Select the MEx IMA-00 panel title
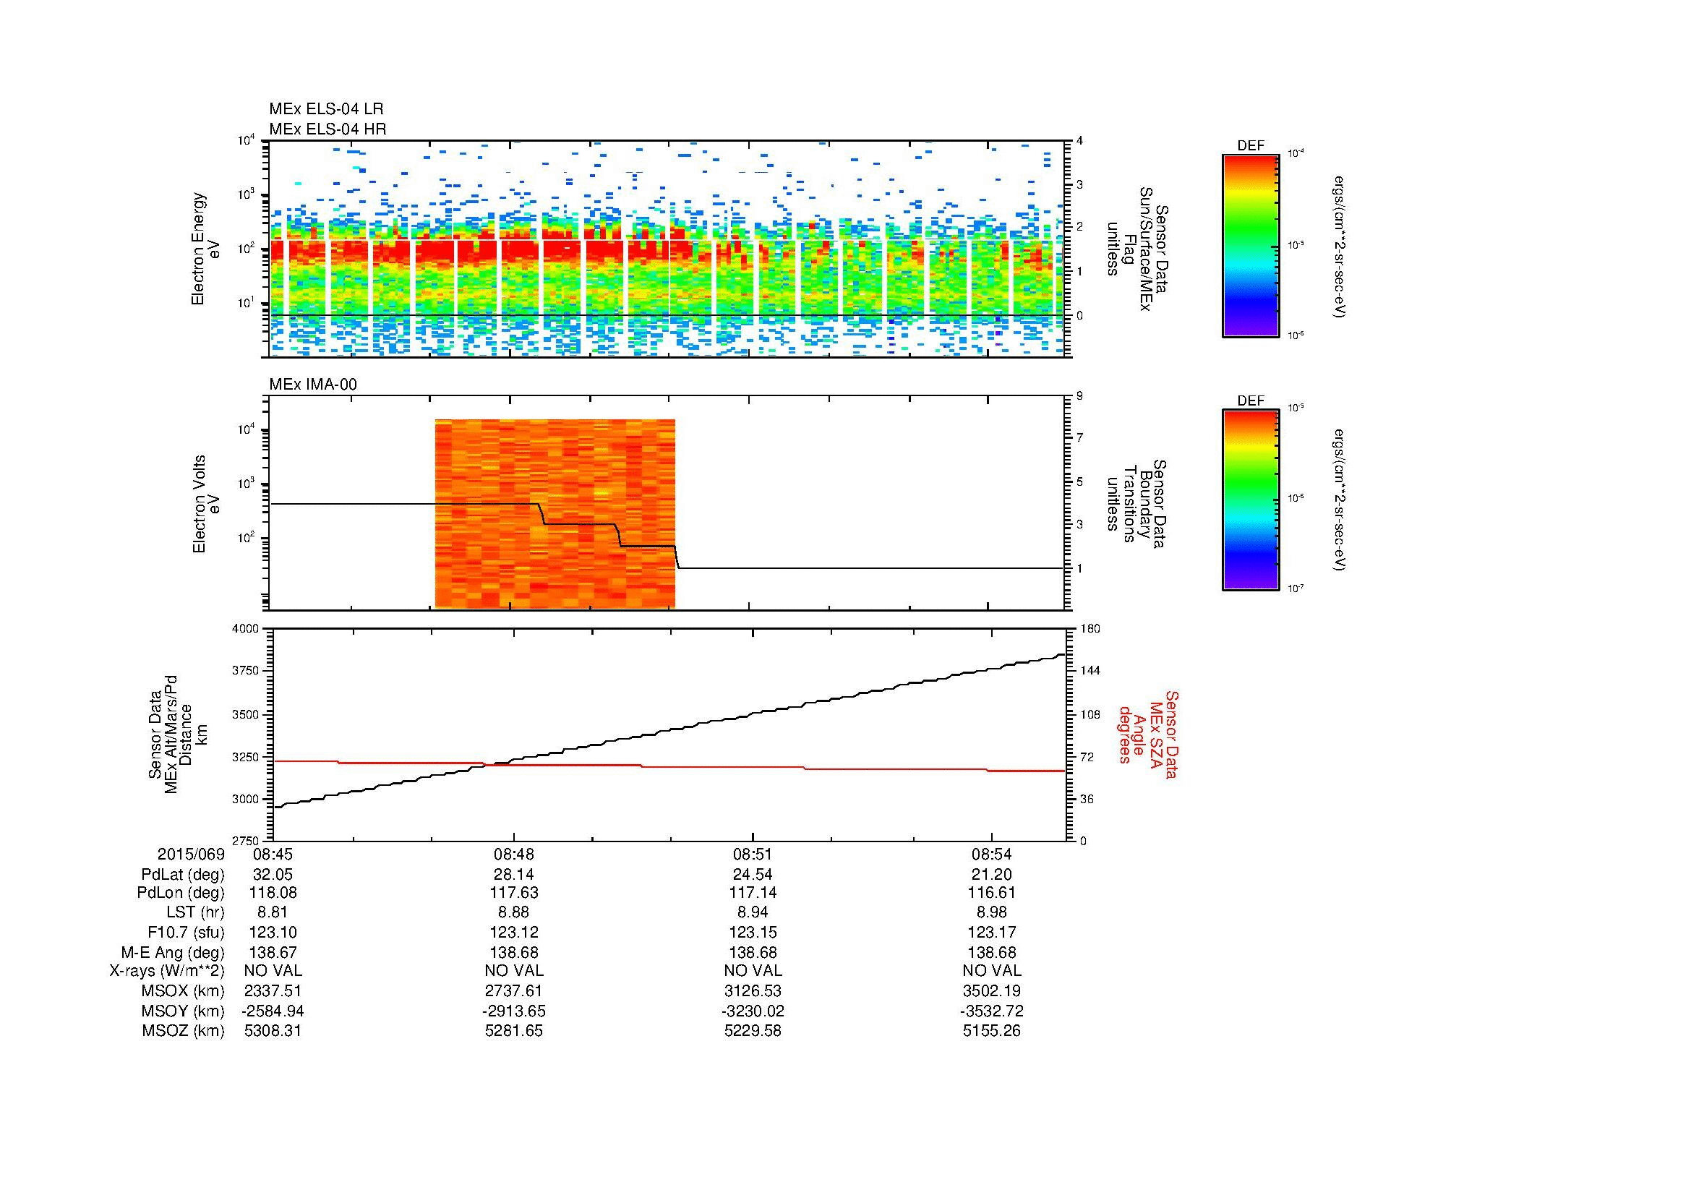Screen dimensions: 1691x1195 coord(313,385)
